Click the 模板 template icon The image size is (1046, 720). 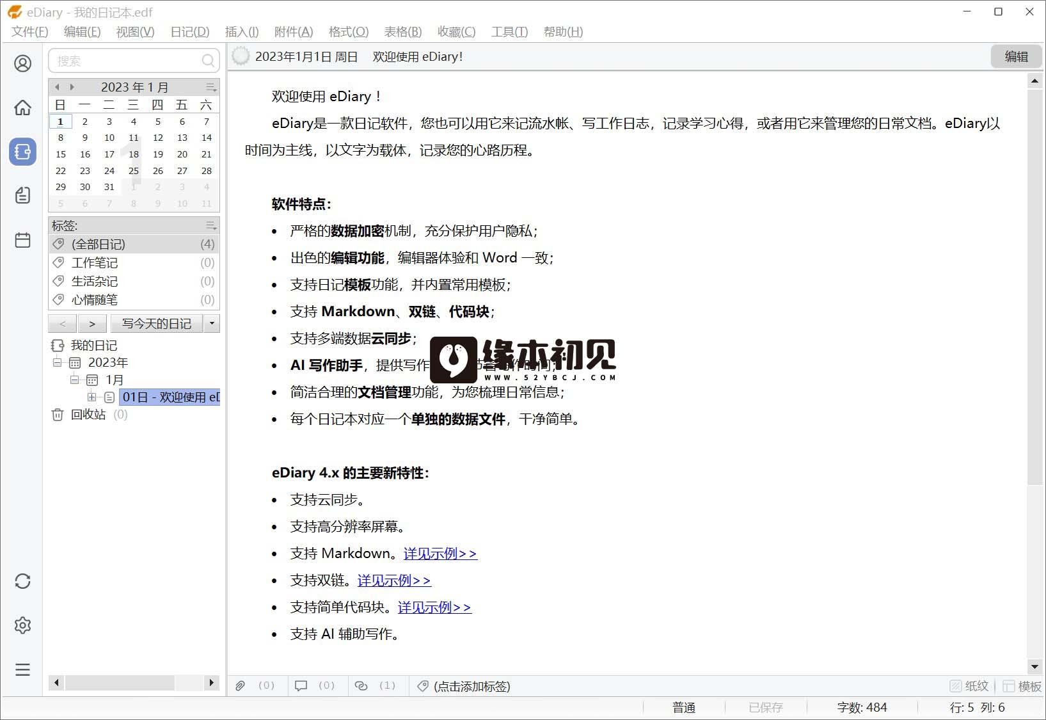click(x=1008, y=686)
